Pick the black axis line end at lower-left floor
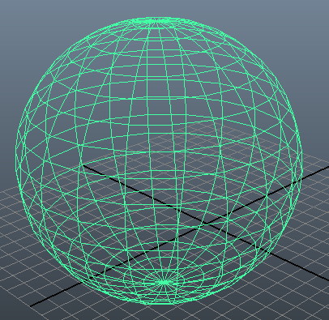Image resolution: width=329 pixels, height=320 pixels. click(32, 305)
